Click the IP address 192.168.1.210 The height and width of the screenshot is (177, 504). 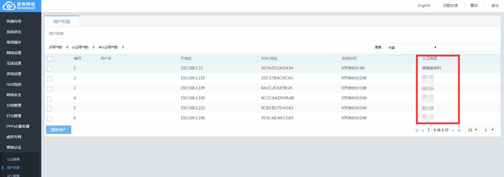(193, 78)
